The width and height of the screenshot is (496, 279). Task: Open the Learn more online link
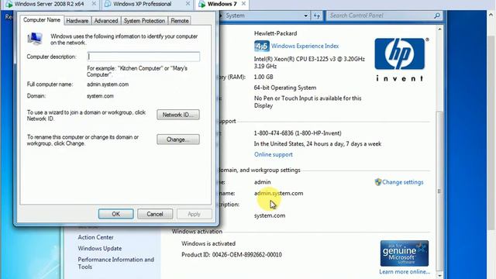[x=405, y=272]
